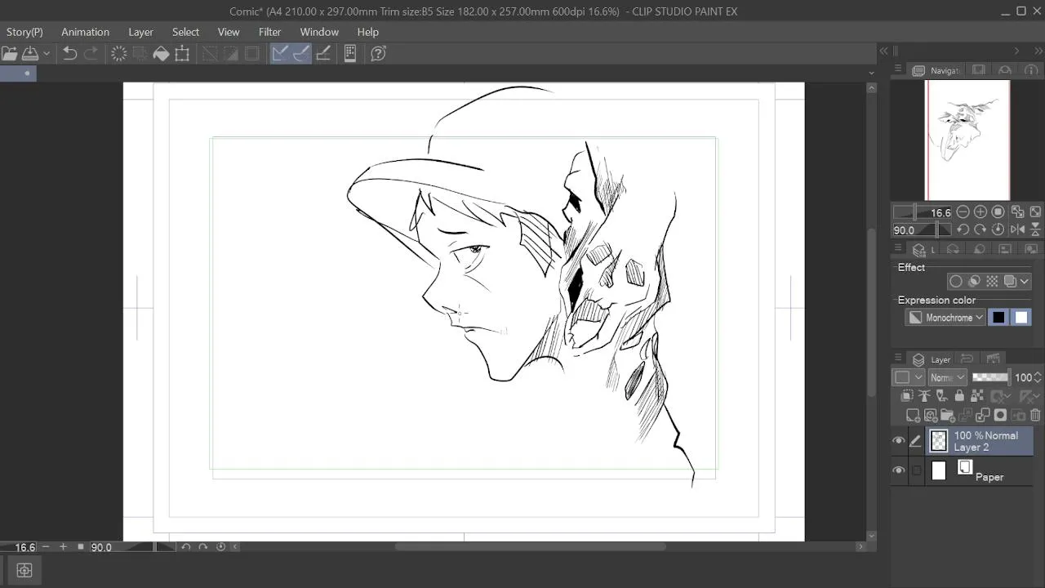Viewport: 1045px width, 588px height.
Task: Undo the last stroke via toolbar arrow
Action: click(69, 54)
